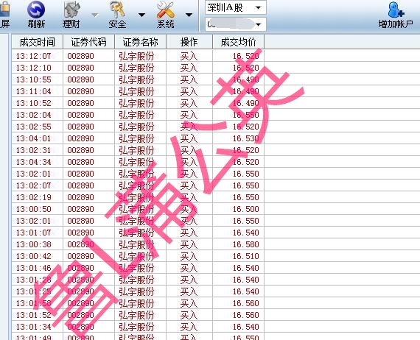Open the 系统 system tools icon

click(x=165, y=10)
